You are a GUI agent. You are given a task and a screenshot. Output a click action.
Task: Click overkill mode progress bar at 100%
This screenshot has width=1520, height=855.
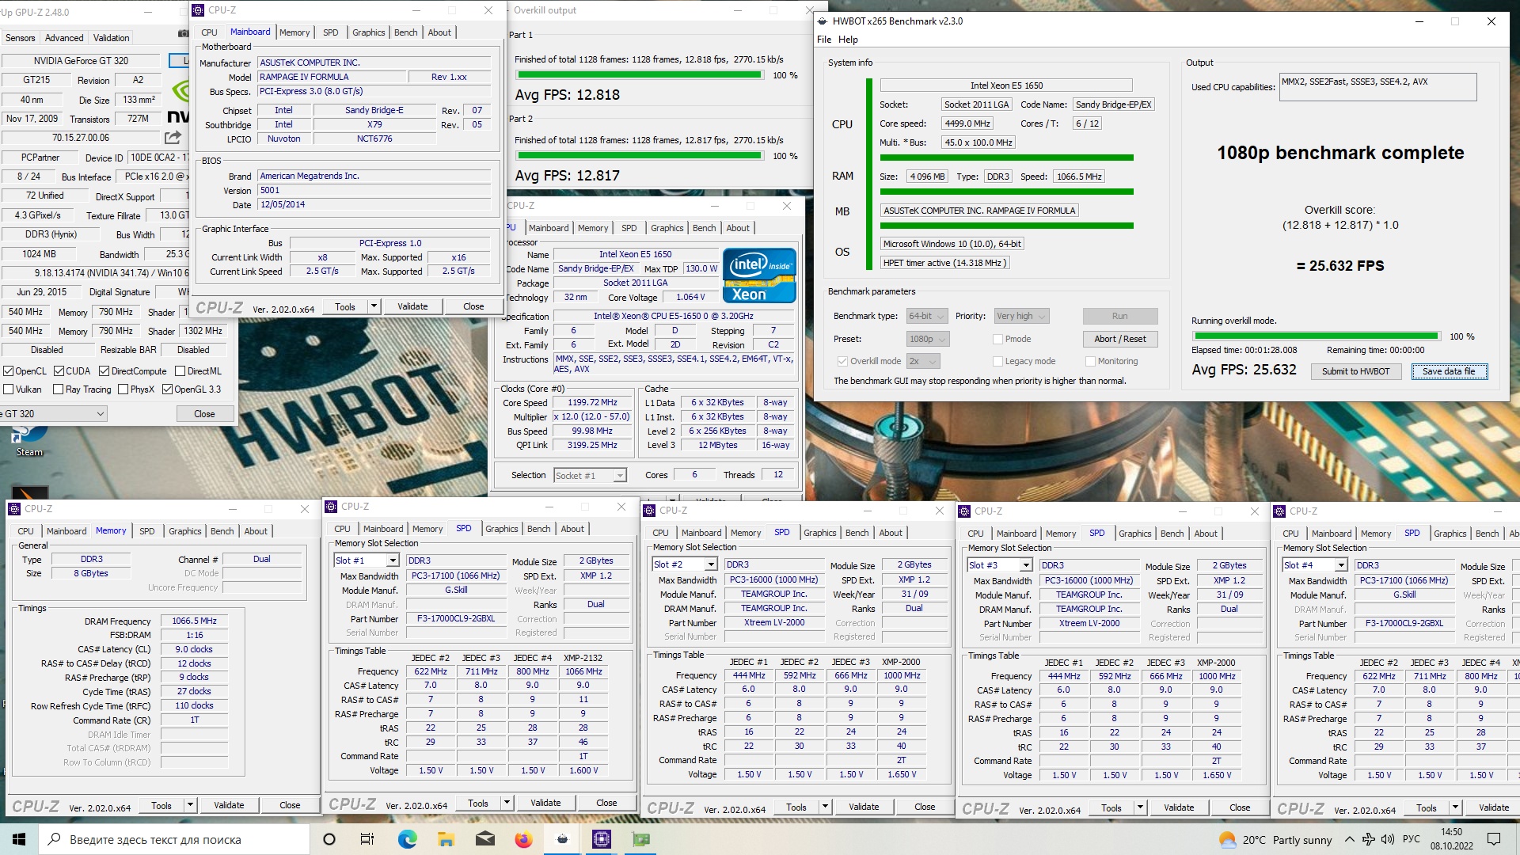coord(1316,336)
